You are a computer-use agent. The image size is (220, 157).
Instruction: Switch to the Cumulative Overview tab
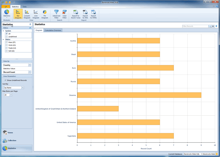(53, 30)
